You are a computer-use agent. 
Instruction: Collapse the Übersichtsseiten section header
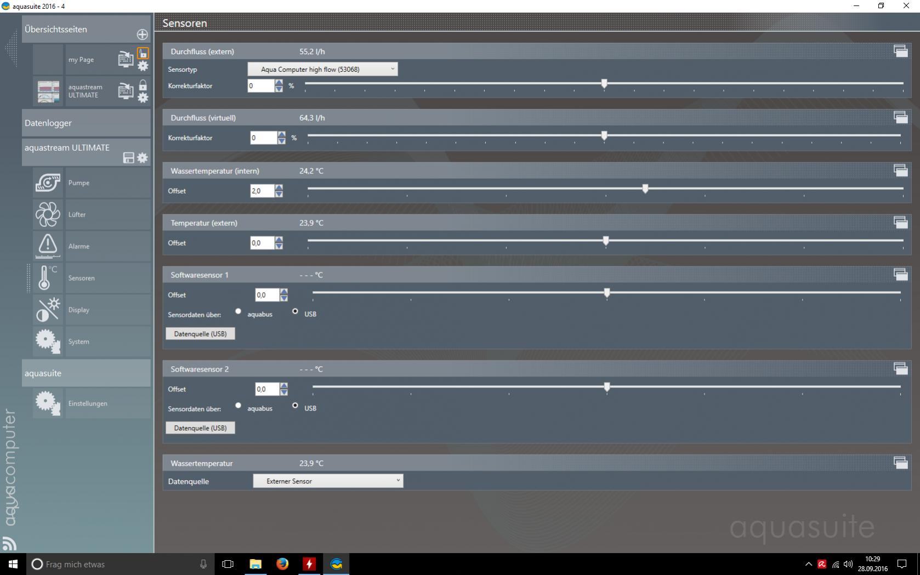pyautogui.click(x=86, y=30)
